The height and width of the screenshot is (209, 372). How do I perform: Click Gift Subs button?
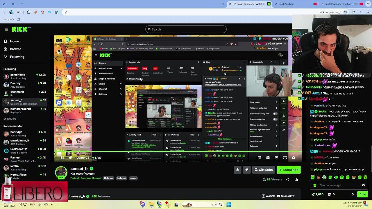(263, 170)
